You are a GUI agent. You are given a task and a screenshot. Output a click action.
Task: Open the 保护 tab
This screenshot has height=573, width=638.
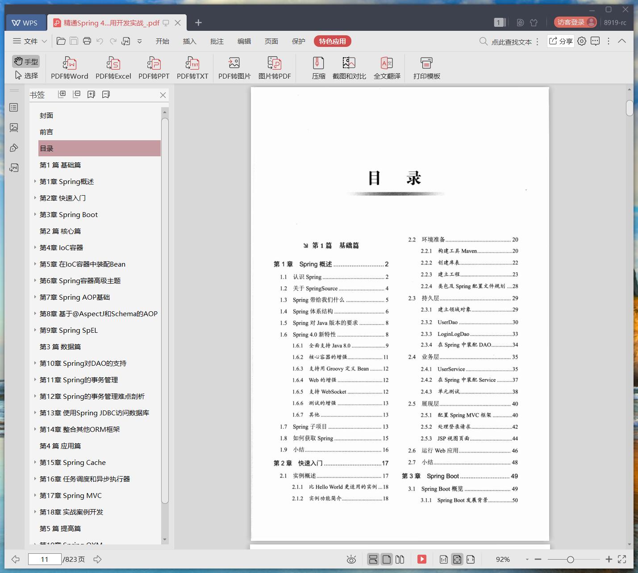[x=298, y=41]
